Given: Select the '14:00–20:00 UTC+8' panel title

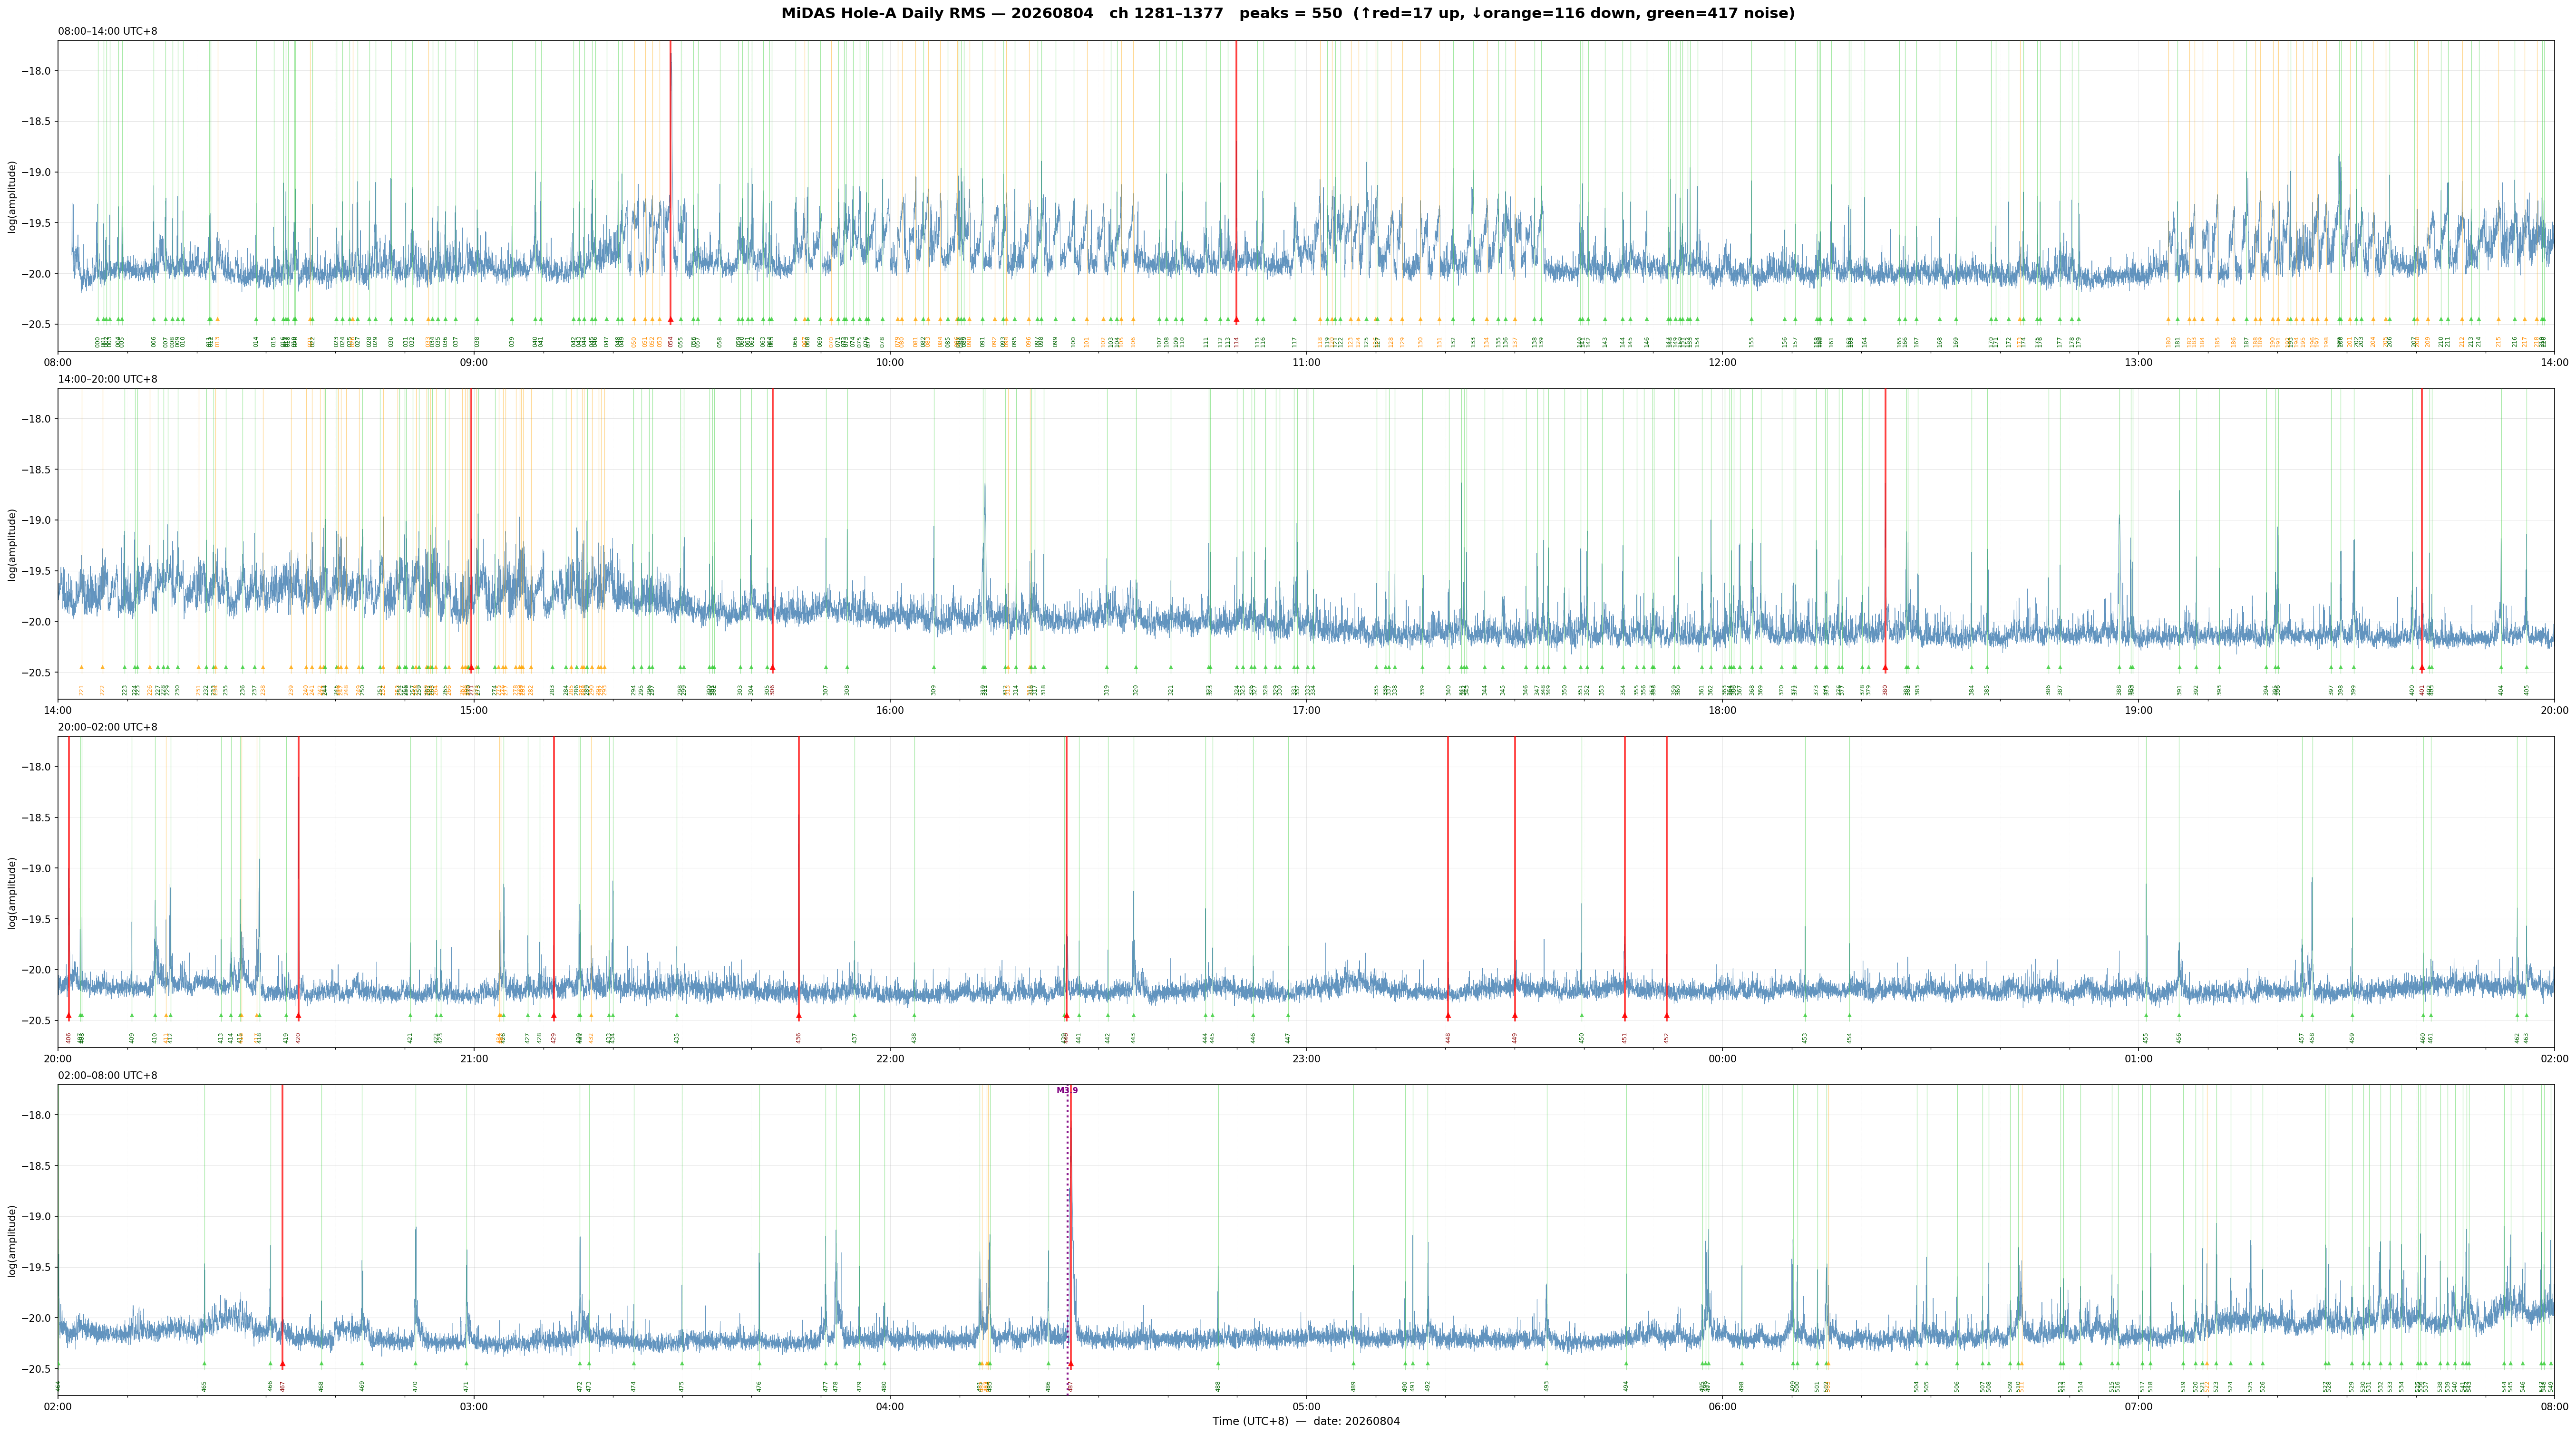Looking at the screenshot, I should click(x=107, y=379).
